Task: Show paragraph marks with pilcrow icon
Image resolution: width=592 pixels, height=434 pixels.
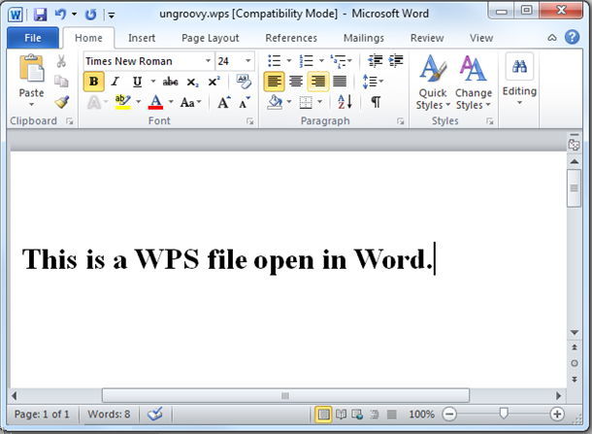Action: coord(376,102)
